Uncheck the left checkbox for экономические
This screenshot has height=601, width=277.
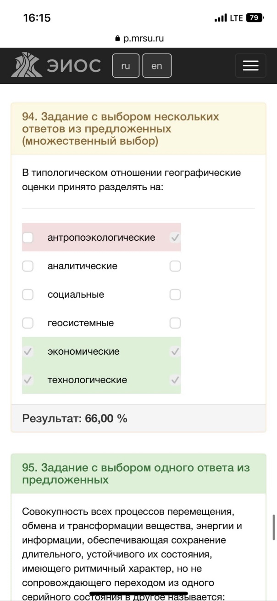click(x=28, y=352)
